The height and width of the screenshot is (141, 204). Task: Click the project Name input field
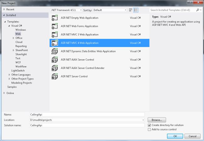click(x=87, y=114)
